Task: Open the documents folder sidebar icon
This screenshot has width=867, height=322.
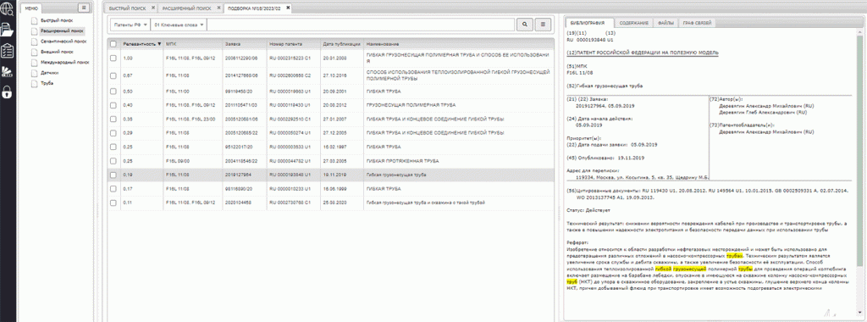Action: pos(7,29)
